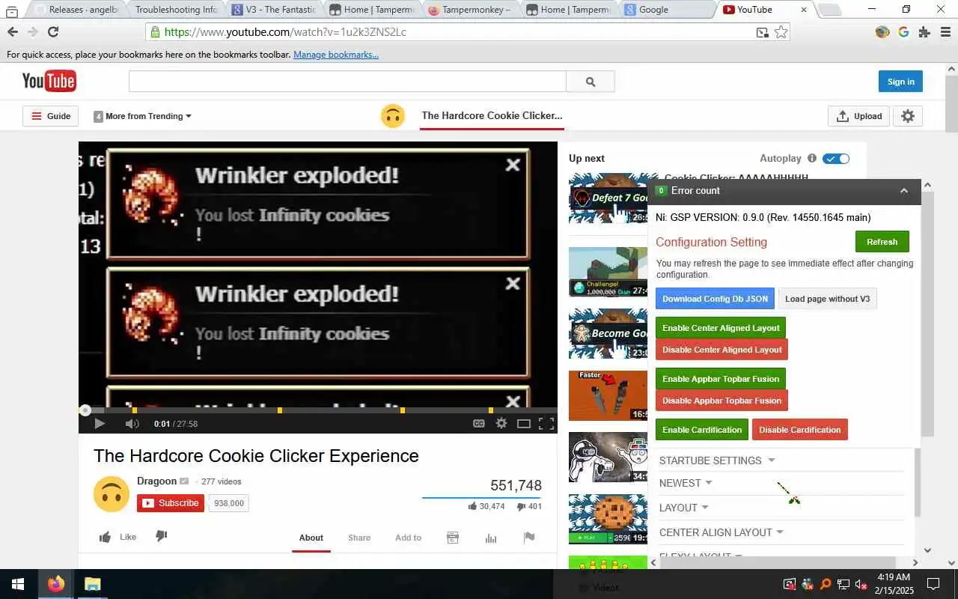Mute the video with the speaker icon
Screen dimensions: 958x599
pyautogui.click(x=132, y=424)
